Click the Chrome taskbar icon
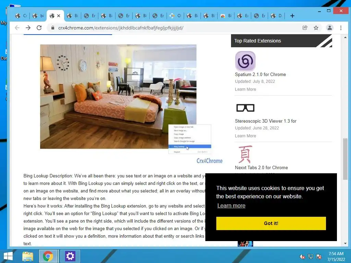Image resolution: width=351 pixels, height=263 pixels. [x=48, y=256]
